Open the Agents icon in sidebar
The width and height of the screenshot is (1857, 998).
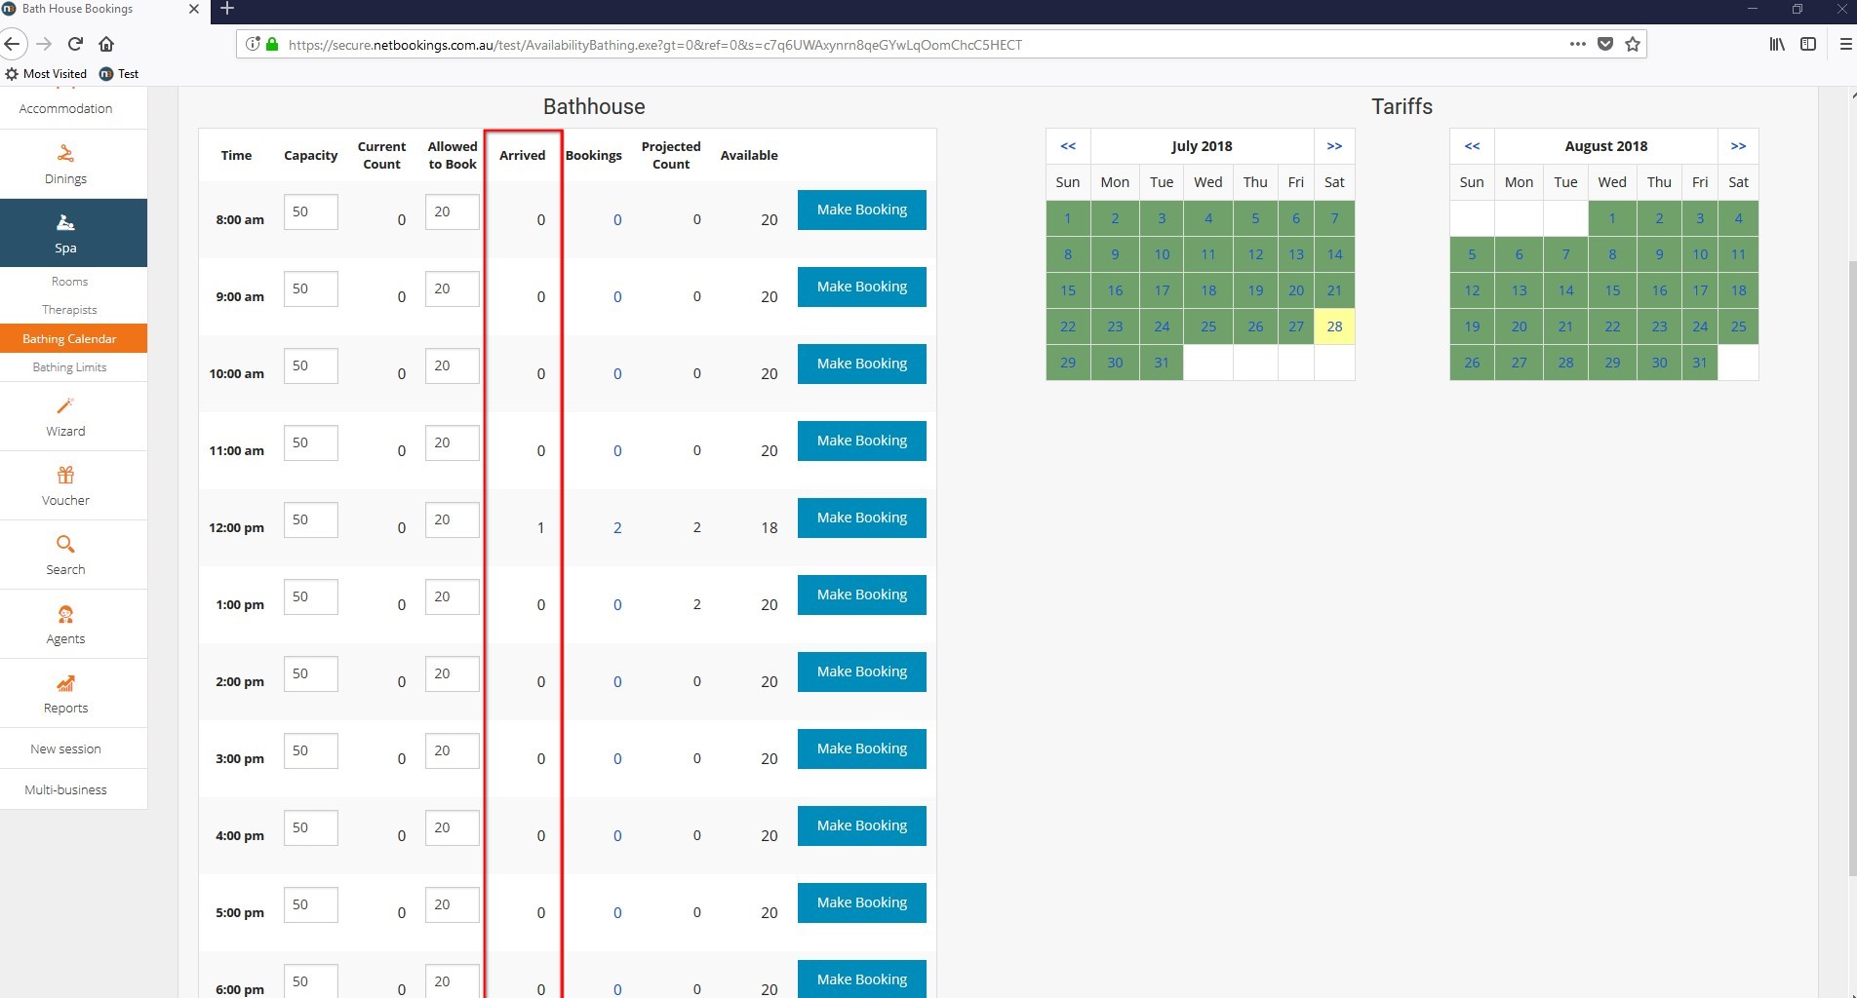[x=65, y=614]
